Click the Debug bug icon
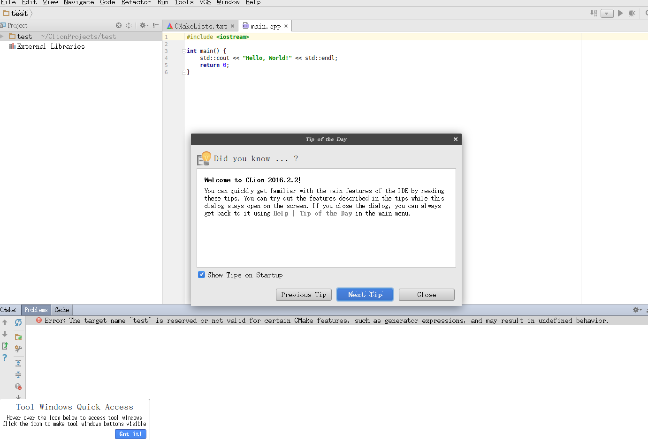The image size is (648, 440). tap(632, 13)
